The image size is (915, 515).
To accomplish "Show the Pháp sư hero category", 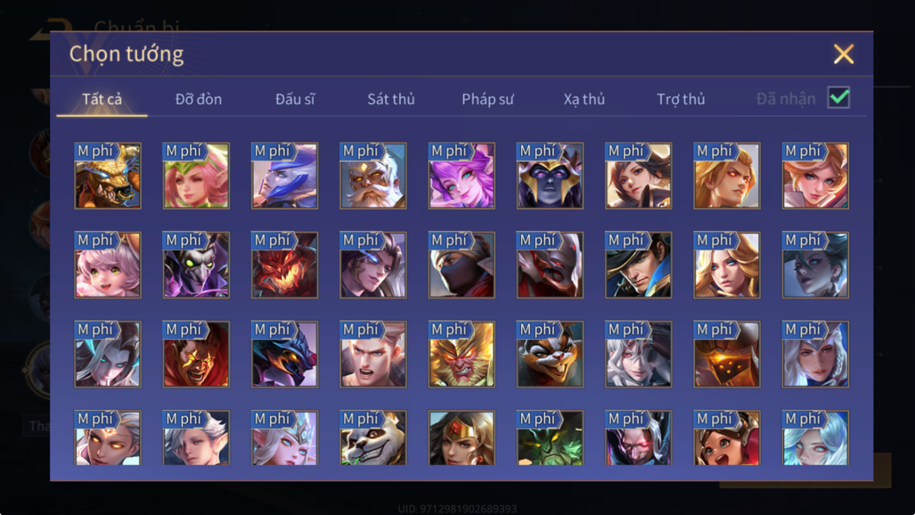I will [488, 99].
